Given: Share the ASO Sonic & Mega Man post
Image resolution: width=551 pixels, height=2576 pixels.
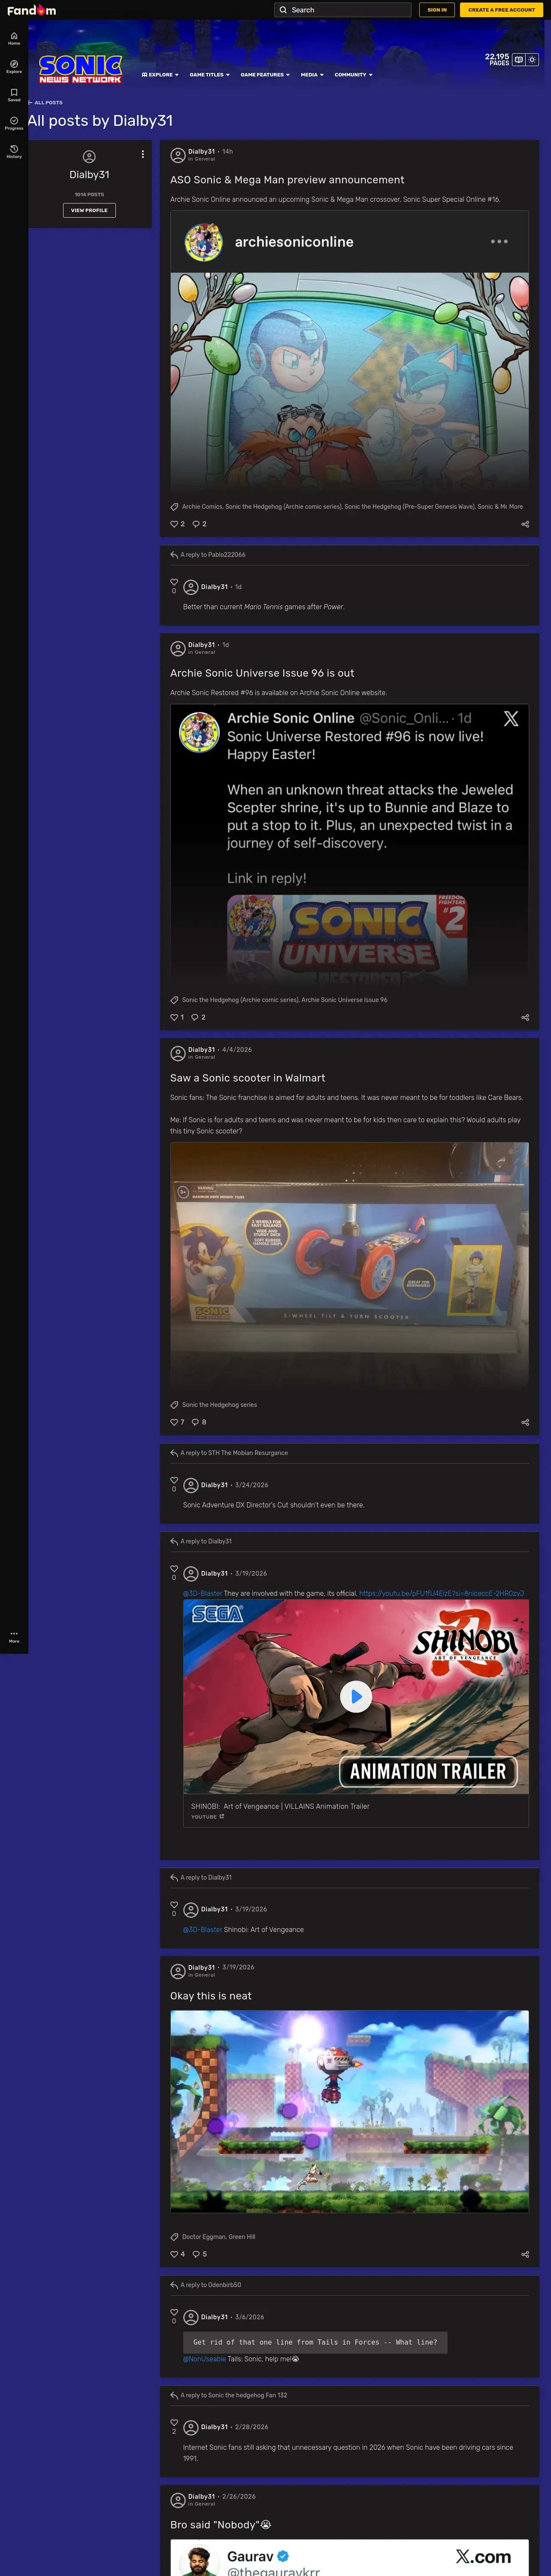Looking at the screenshot, I should (525, 524).
